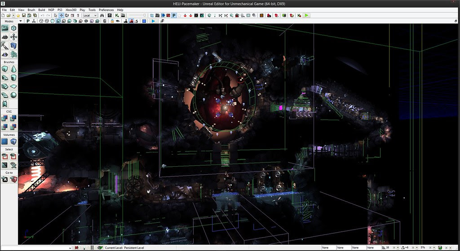Open the Preferences menu
Viewport: 460px width, 251px height.
click(x=106, y=10)
